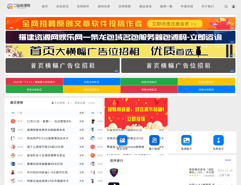Click the avatar icon beside 移动用户0.01元 post
The width and height of the screenshot is (241, 185).
(x=13, y=138)
